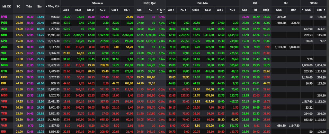This screenshot has height=134, width=329.
Task: Click EIB percent change -2.6%
Action: 161,131
